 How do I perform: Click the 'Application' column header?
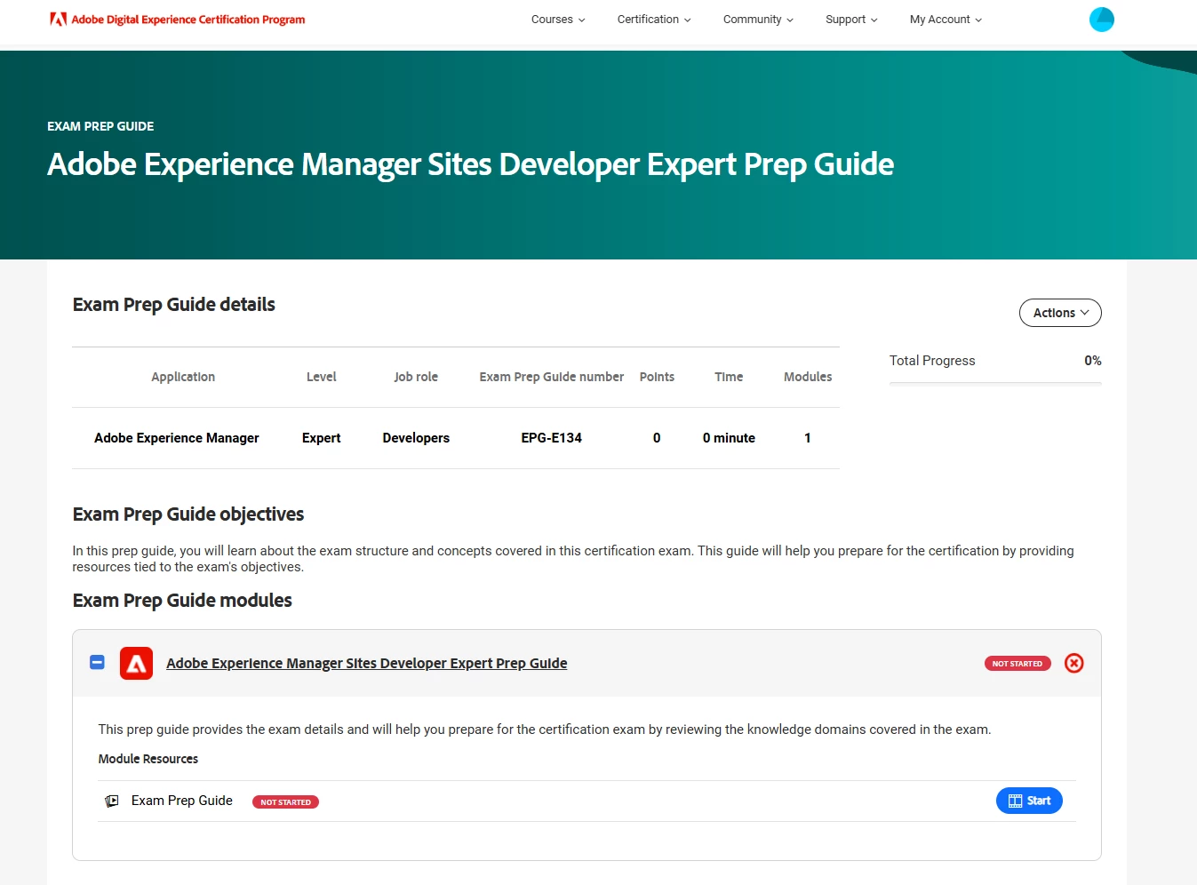point(183,377)
